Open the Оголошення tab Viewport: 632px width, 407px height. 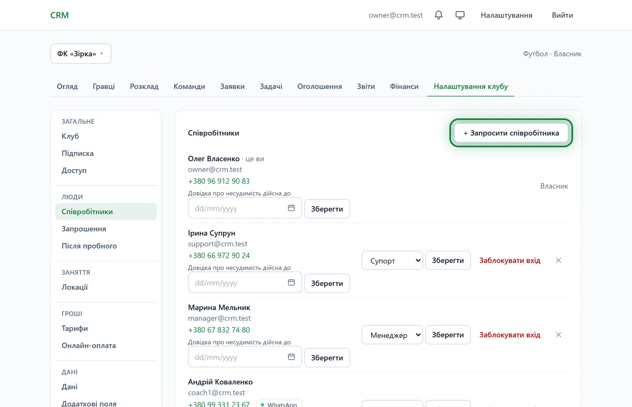tap(320, 87)
